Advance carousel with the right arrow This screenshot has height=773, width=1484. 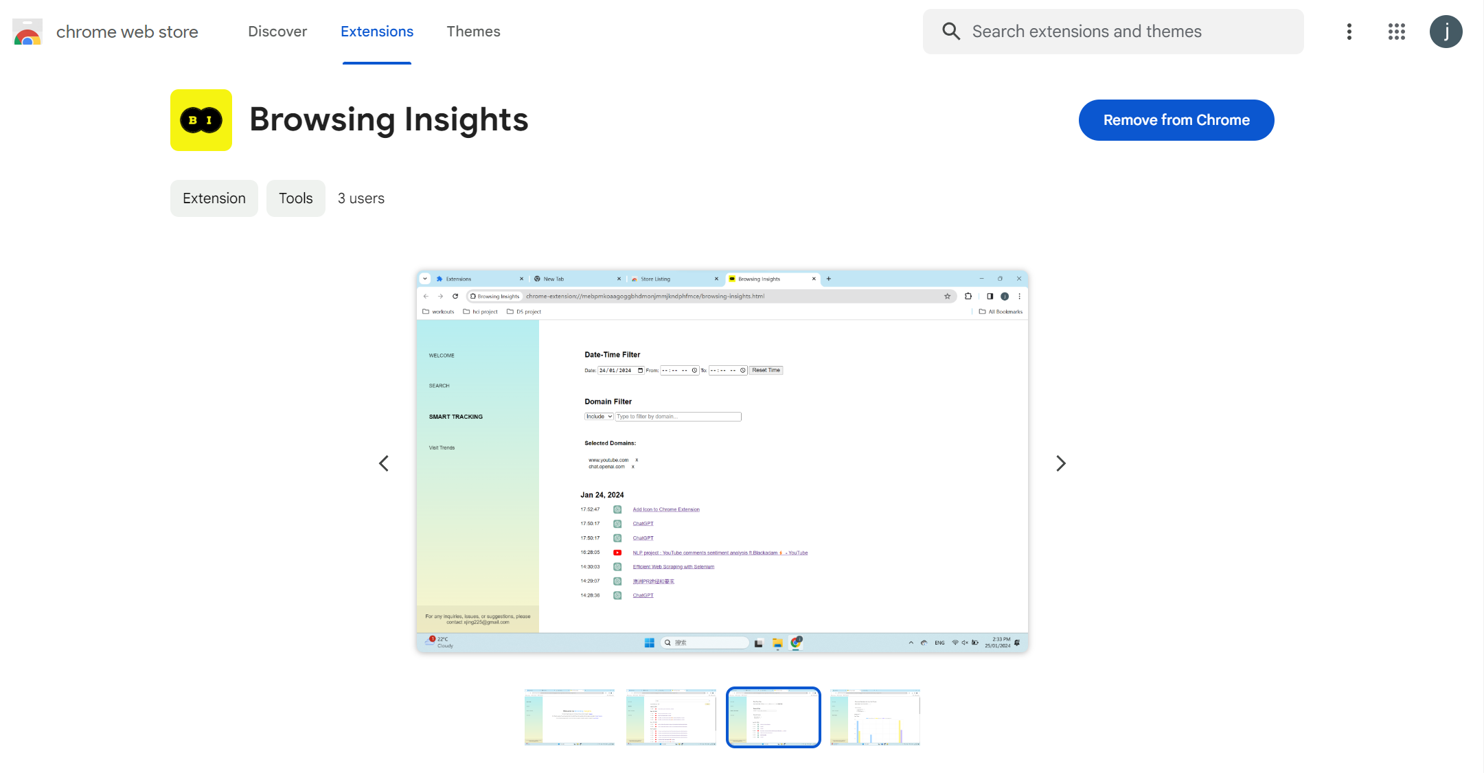click(x=1061, y=463)
